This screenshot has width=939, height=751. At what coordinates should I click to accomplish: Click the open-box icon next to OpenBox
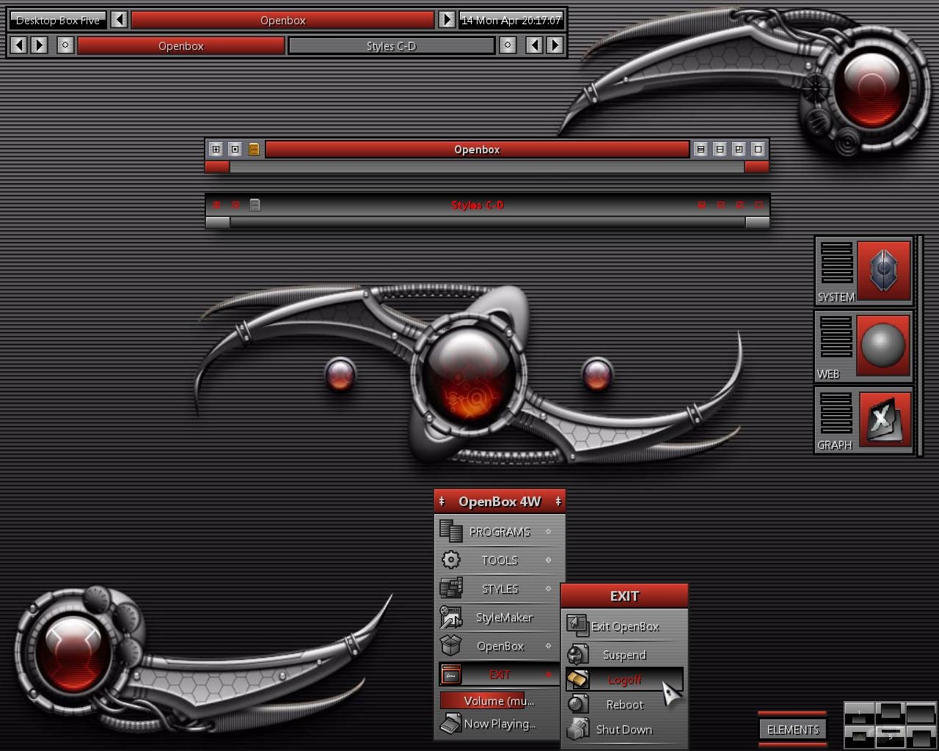click(450, 645)
